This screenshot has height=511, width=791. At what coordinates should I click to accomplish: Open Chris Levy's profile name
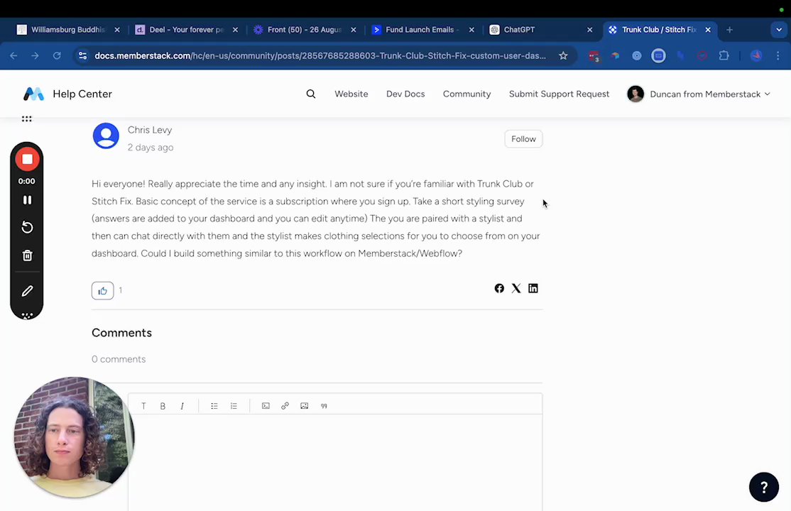pyautogui.click(x=150, y=130)
